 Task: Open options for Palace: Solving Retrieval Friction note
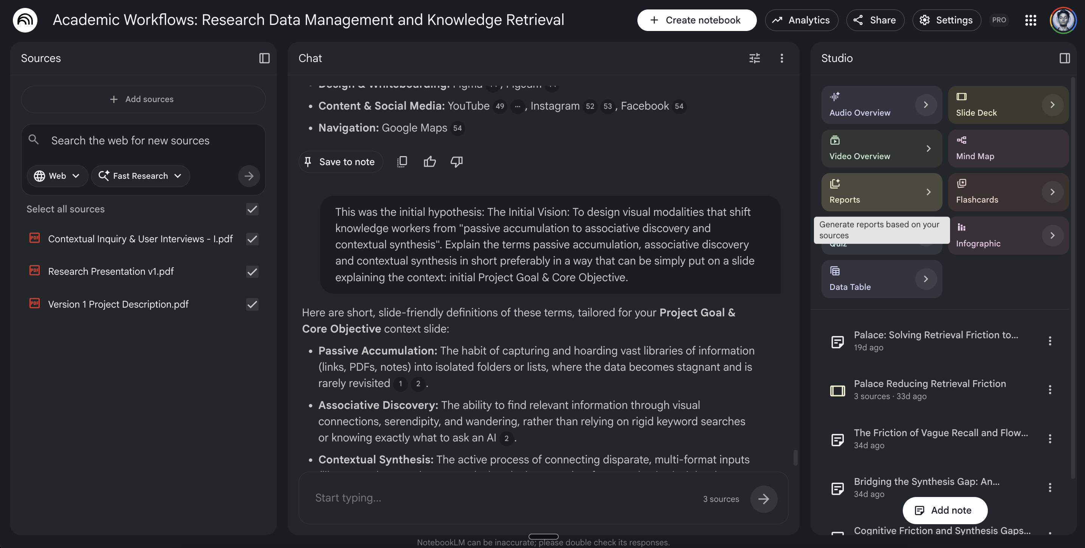pyautogui.click(x=1049, y=341)
